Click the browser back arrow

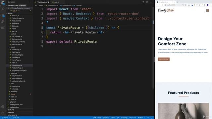(157, 5)
